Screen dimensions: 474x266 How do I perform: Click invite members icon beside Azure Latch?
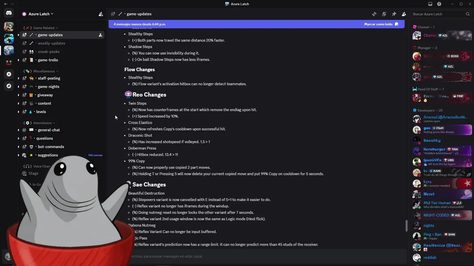pyautogui.click(x=101, y=14)
